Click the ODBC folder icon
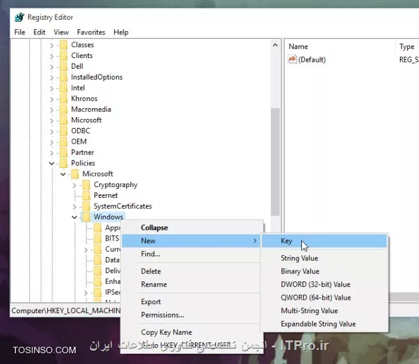 tap(64, 131)
